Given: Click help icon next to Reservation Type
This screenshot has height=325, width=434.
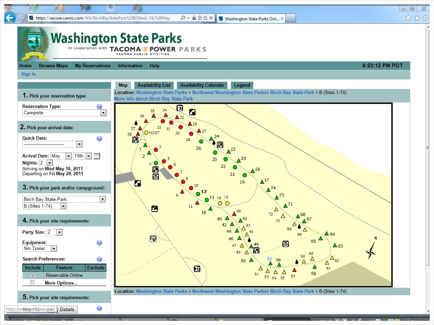Looking at the screenshot, I should pos(99,107).
